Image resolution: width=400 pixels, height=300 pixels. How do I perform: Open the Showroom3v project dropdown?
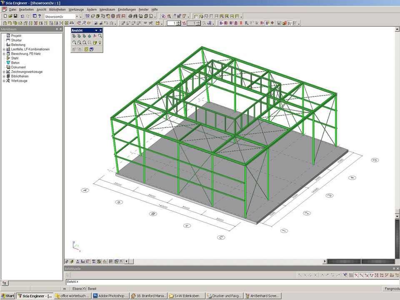pyautogui.click(x=76, y=16)
